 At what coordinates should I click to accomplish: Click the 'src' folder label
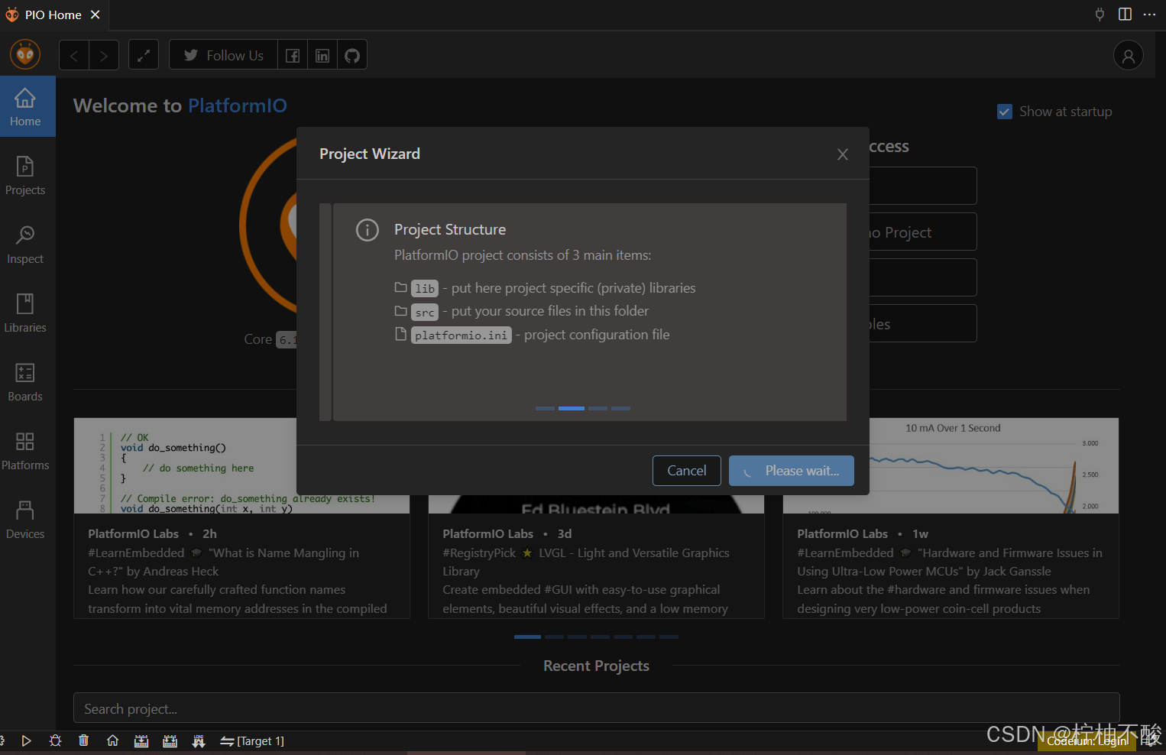click(x=425, y=312)
